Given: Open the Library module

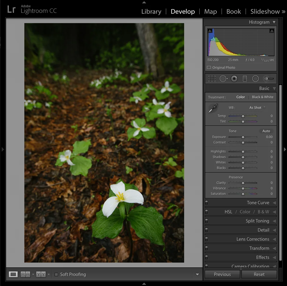Looking at the screenshot, I should tap(151, 12).
